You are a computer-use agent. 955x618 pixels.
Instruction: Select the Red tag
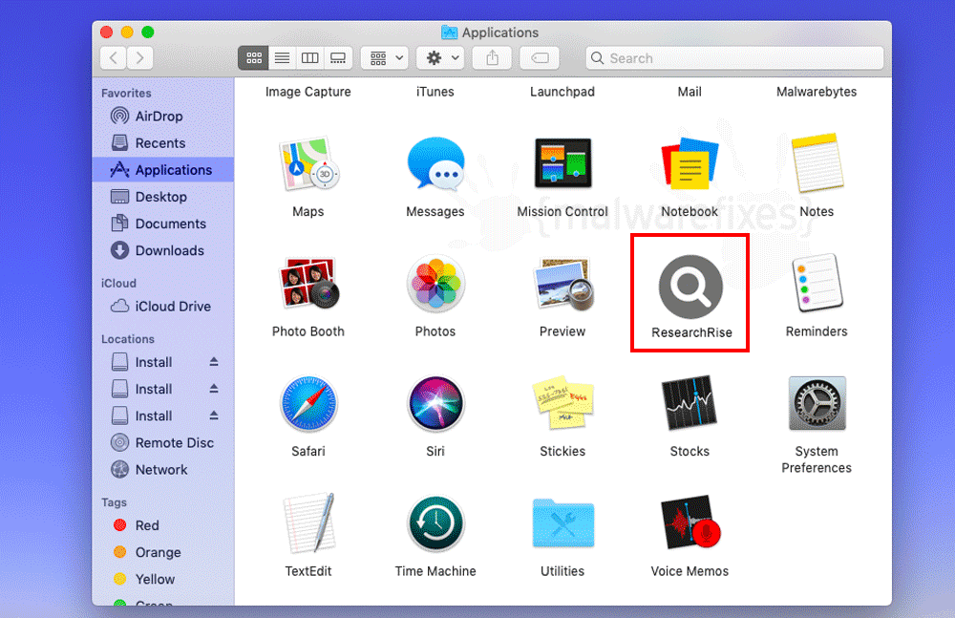162,525
